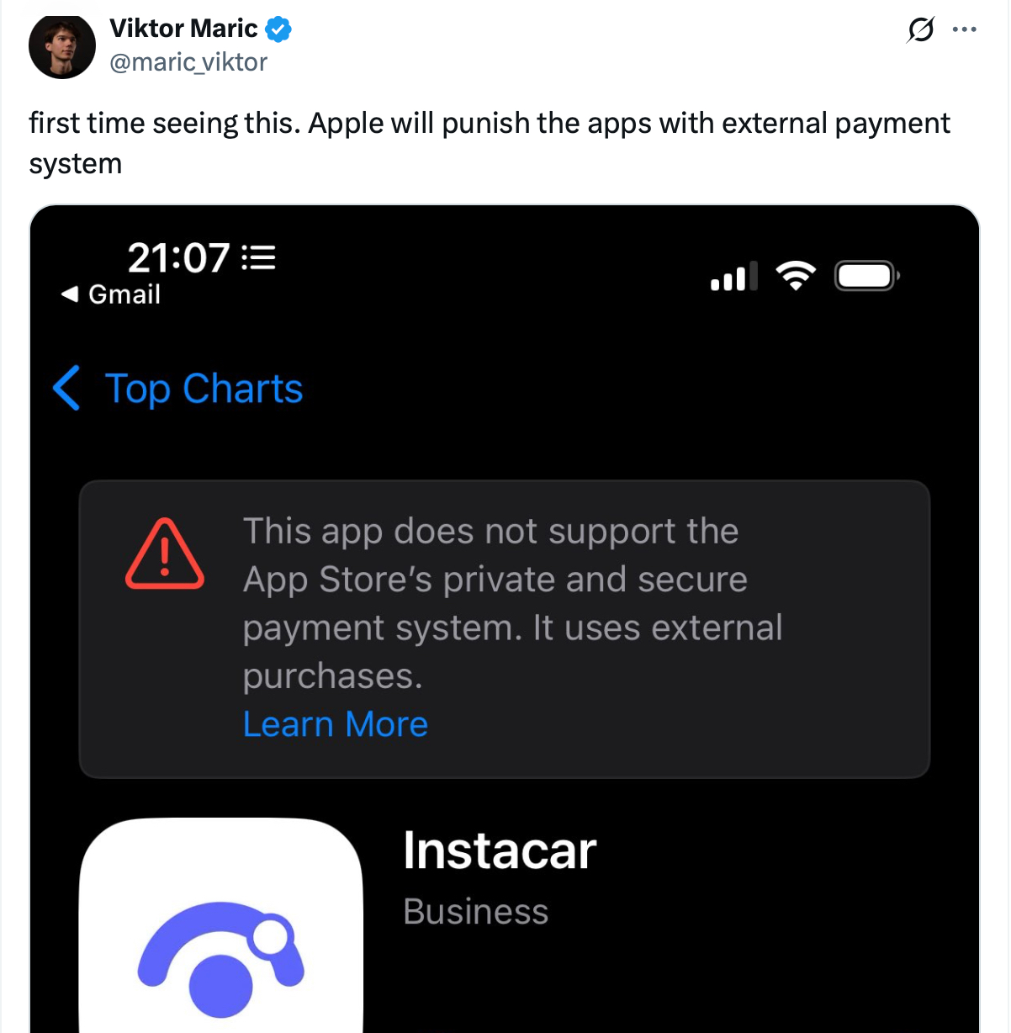Open the three-dot more options menu
This screenshot has width=1011, height=1033.
pos(964,29)
